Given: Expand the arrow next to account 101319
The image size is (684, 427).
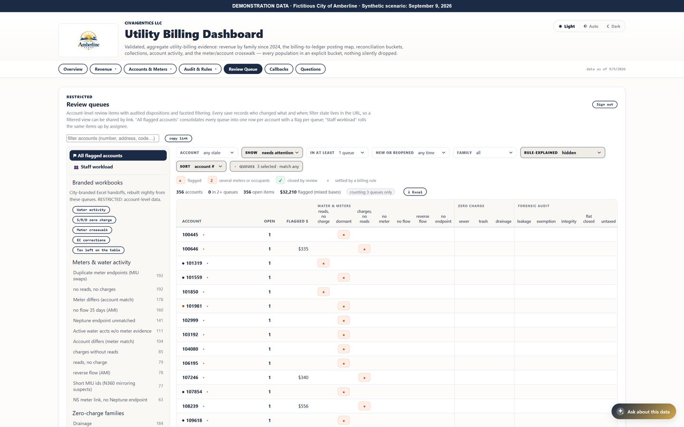Looking at the screenshot, I should (208, 263).
